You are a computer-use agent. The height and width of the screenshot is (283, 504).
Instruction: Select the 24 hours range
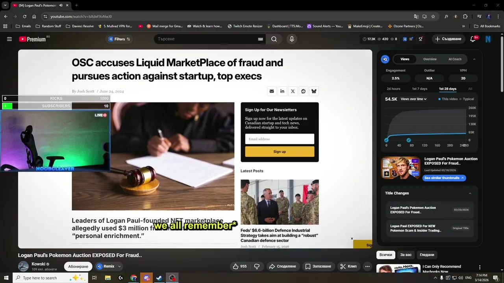[x=393, y=89]
